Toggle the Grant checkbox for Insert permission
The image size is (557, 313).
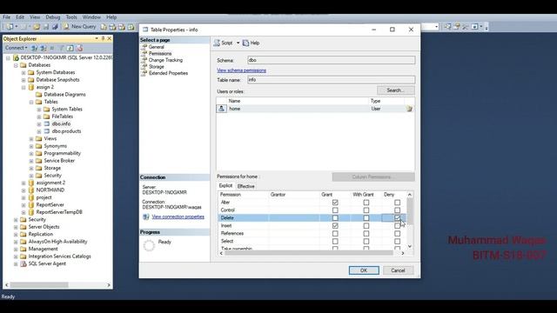335,226
